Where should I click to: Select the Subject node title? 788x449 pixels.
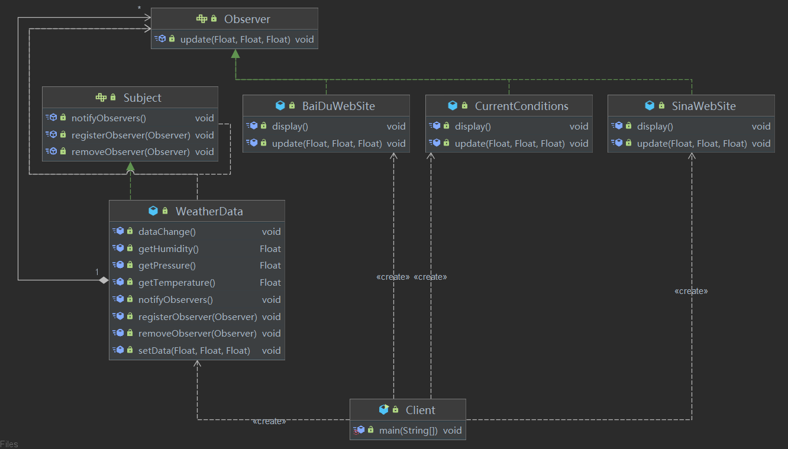143,98
